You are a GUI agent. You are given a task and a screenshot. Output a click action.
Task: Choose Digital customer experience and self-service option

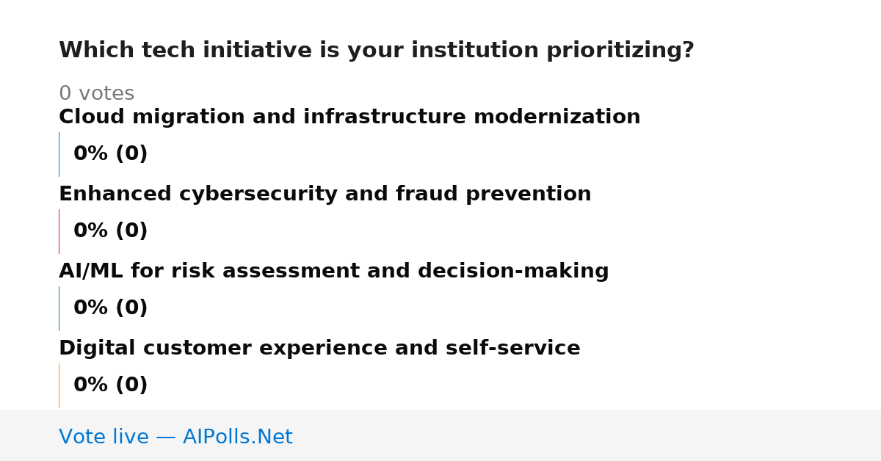(319, 348)
